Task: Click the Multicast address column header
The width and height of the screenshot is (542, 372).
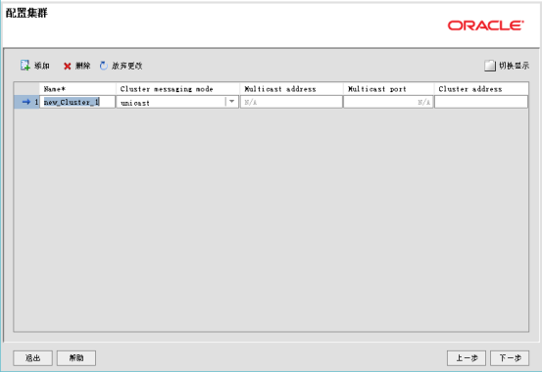Action: (x=291, y=89)
